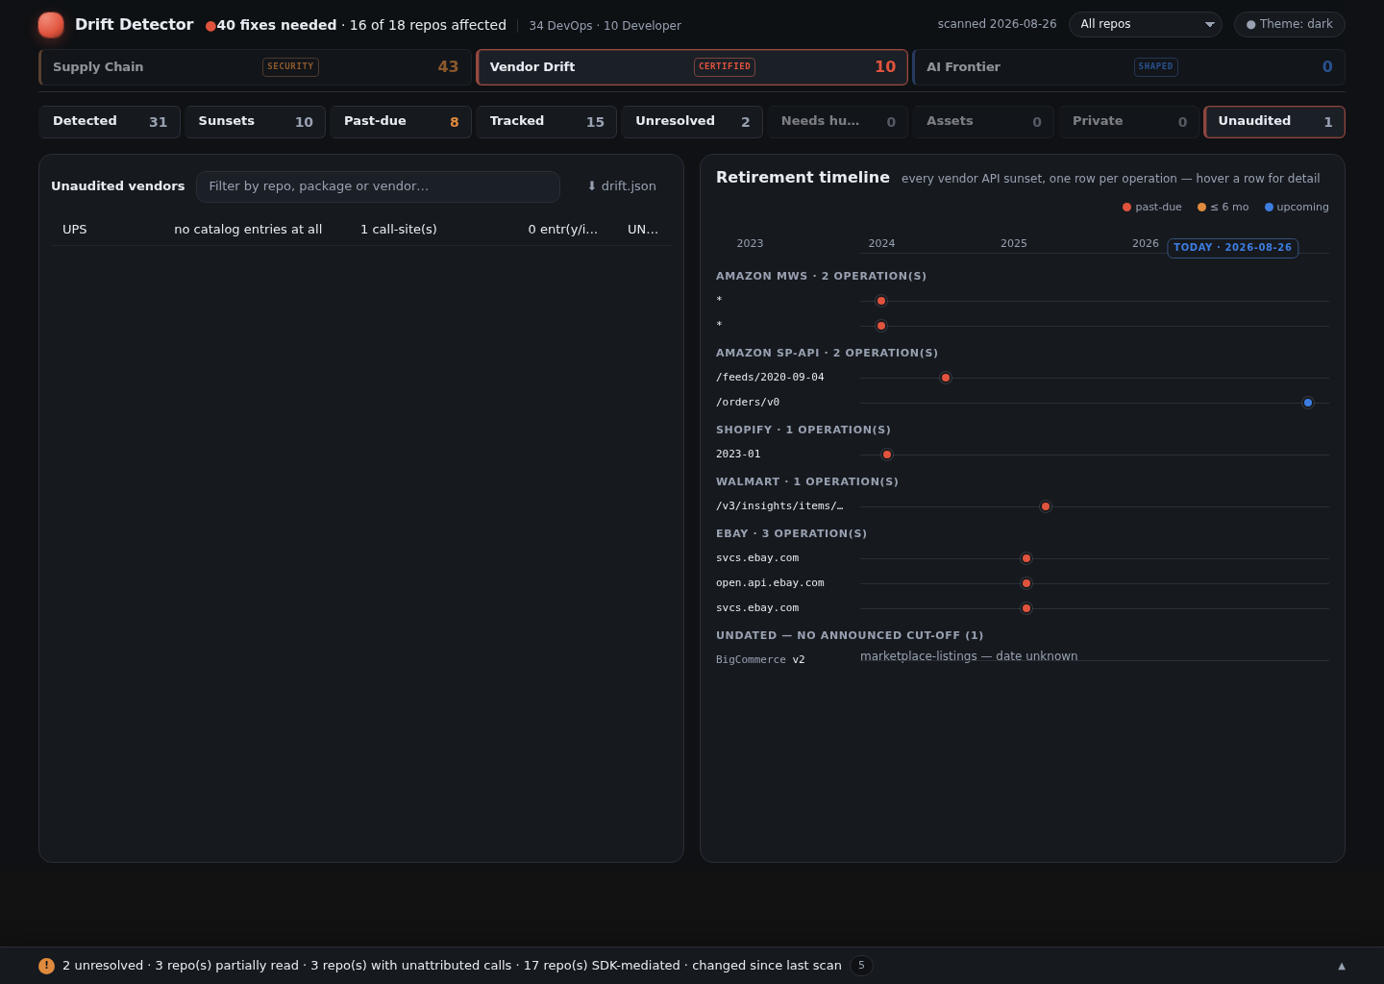Click the past-due legend dot
Screen dimensions: 1384x984
(1126, 208)
